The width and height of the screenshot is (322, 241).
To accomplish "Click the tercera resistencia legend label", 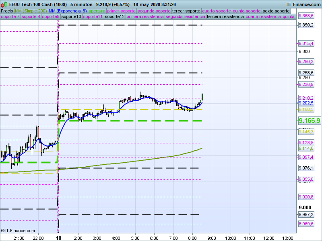I will 225,17.
